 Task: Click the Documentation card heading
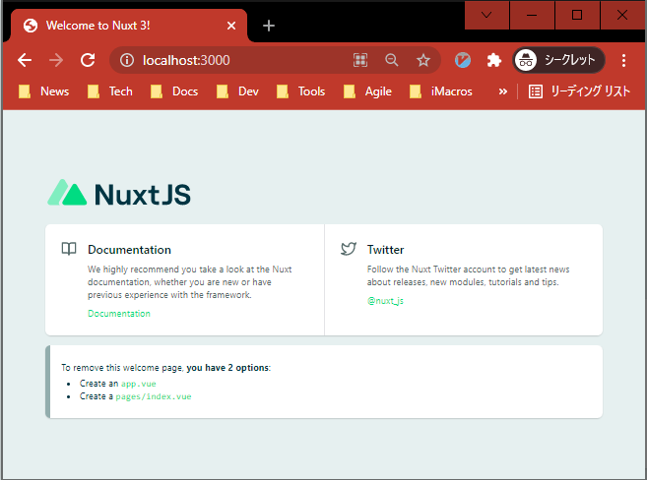(129, 250)
